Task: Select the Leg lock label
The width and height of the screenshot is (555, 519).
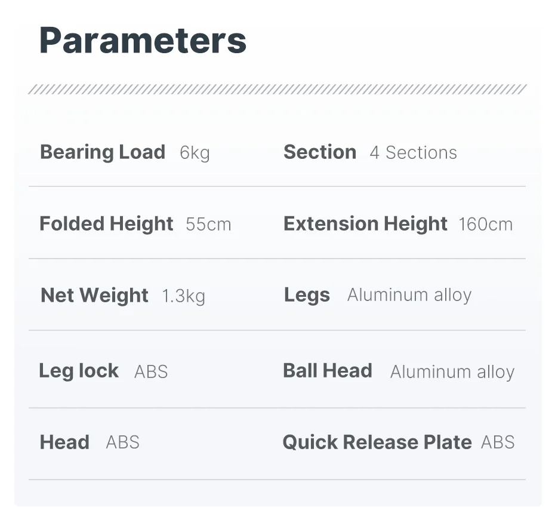Action: pos(79,371)
